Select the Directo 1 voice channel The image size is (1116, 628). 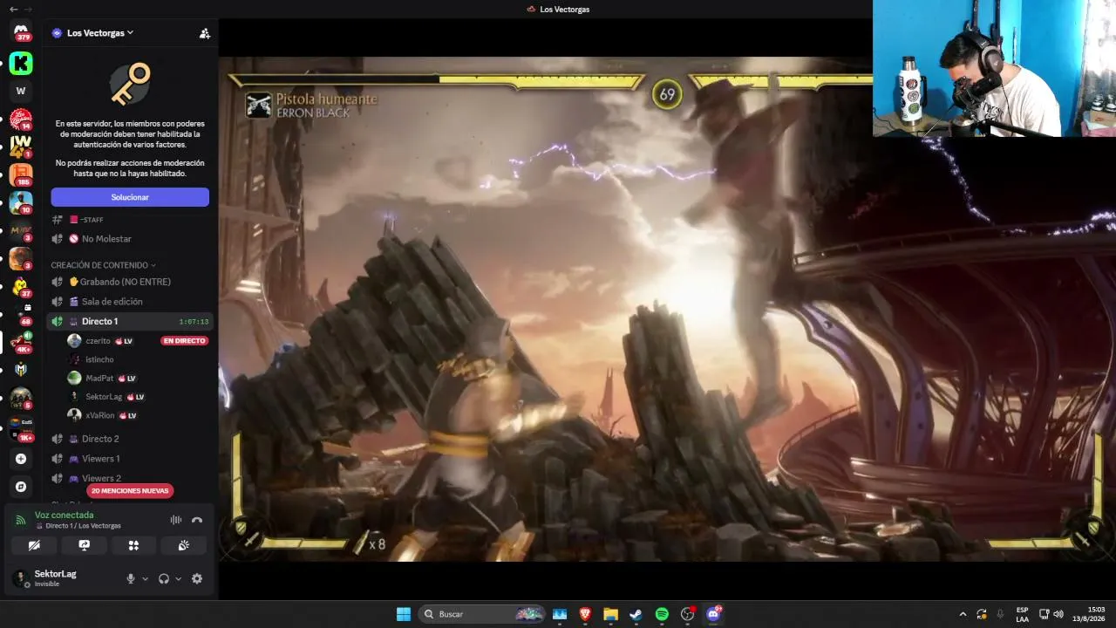[130, 321]
